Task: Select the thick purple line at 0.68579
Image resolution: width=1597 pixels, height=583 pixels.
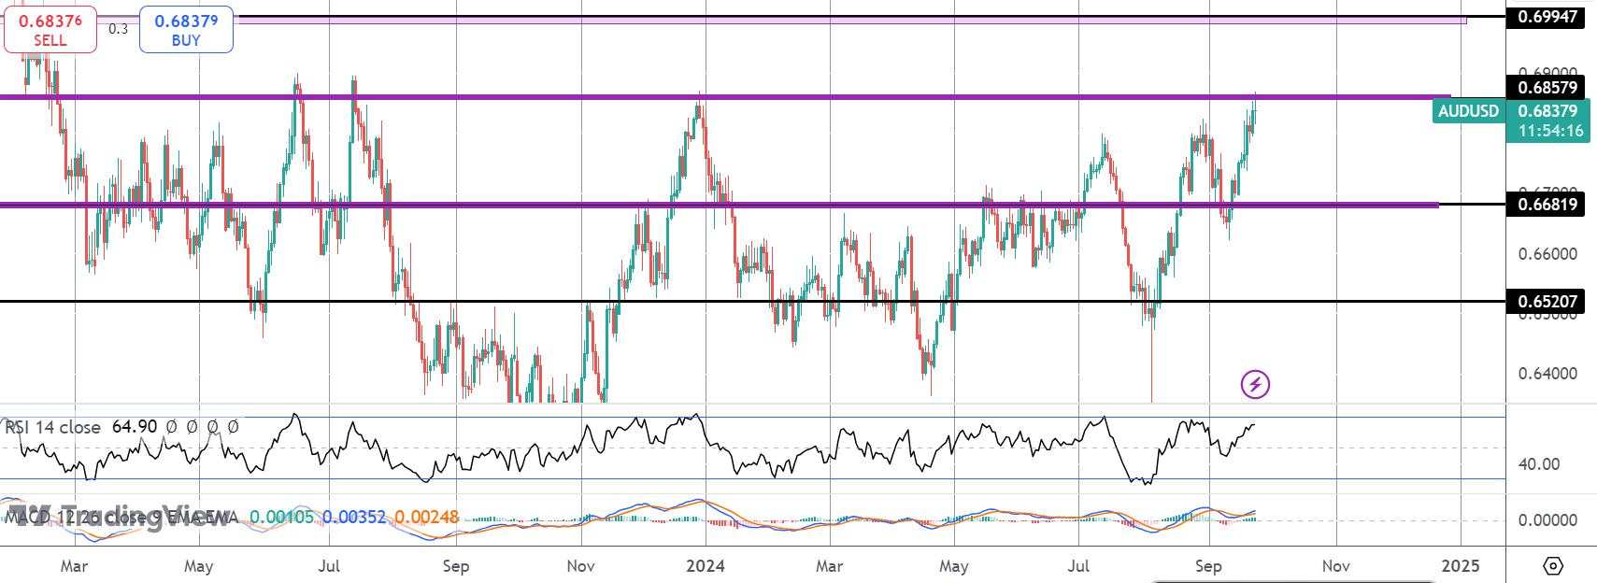Action: click(x=725, y=96)
